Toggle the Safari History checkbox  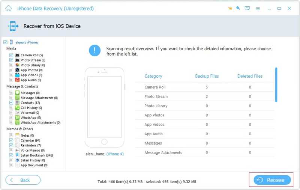coord(11,160)
